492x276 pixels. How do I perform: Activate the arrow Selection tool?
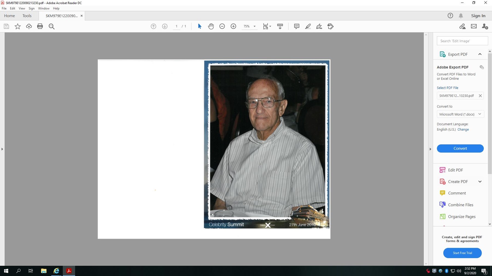(x=200, y=26)
